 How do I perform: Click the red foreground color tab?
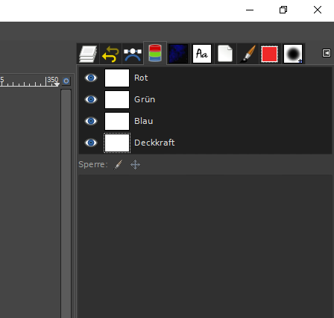pyautogui.click(x=270, y=54)
